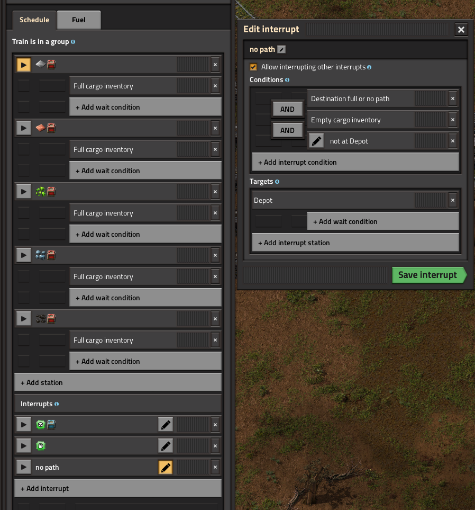Toggle 'Allow interrupting other interrupts' checkbox
475x510 pixels.
[253, 67]
